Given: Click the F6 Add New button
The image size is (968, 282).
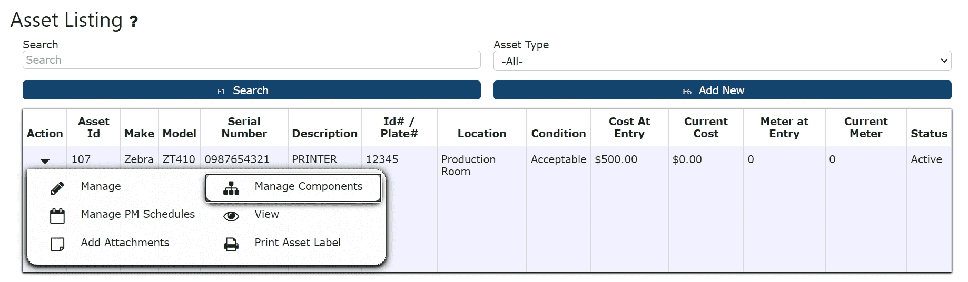Looking at the screenshot, I should pyautogui.click(x=722, y=90).
